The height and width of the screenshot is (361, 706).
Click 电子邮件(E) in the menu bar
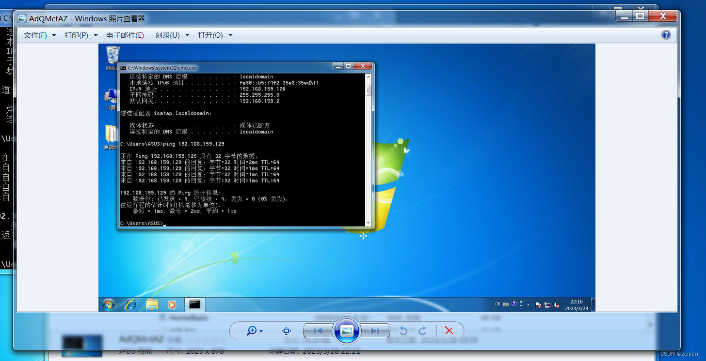[x=125, y=35]
